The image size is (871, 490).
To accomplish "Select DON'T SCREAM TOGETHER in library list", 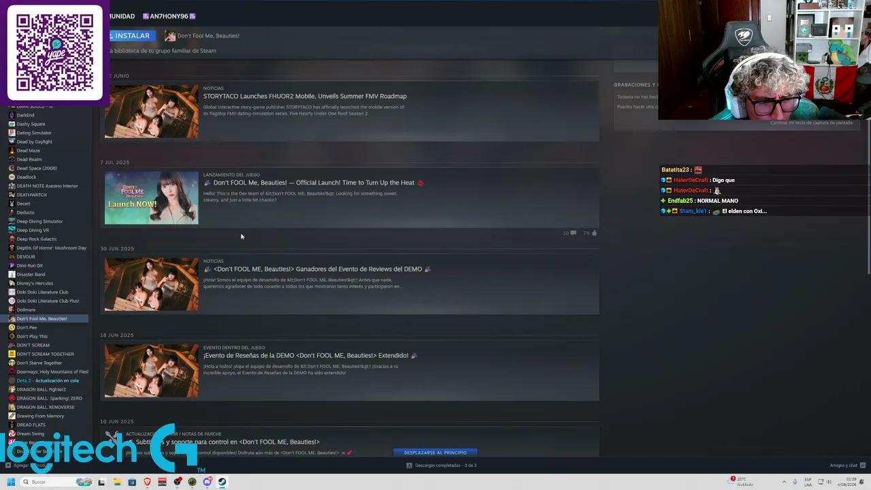I will (x=45, y=354).
